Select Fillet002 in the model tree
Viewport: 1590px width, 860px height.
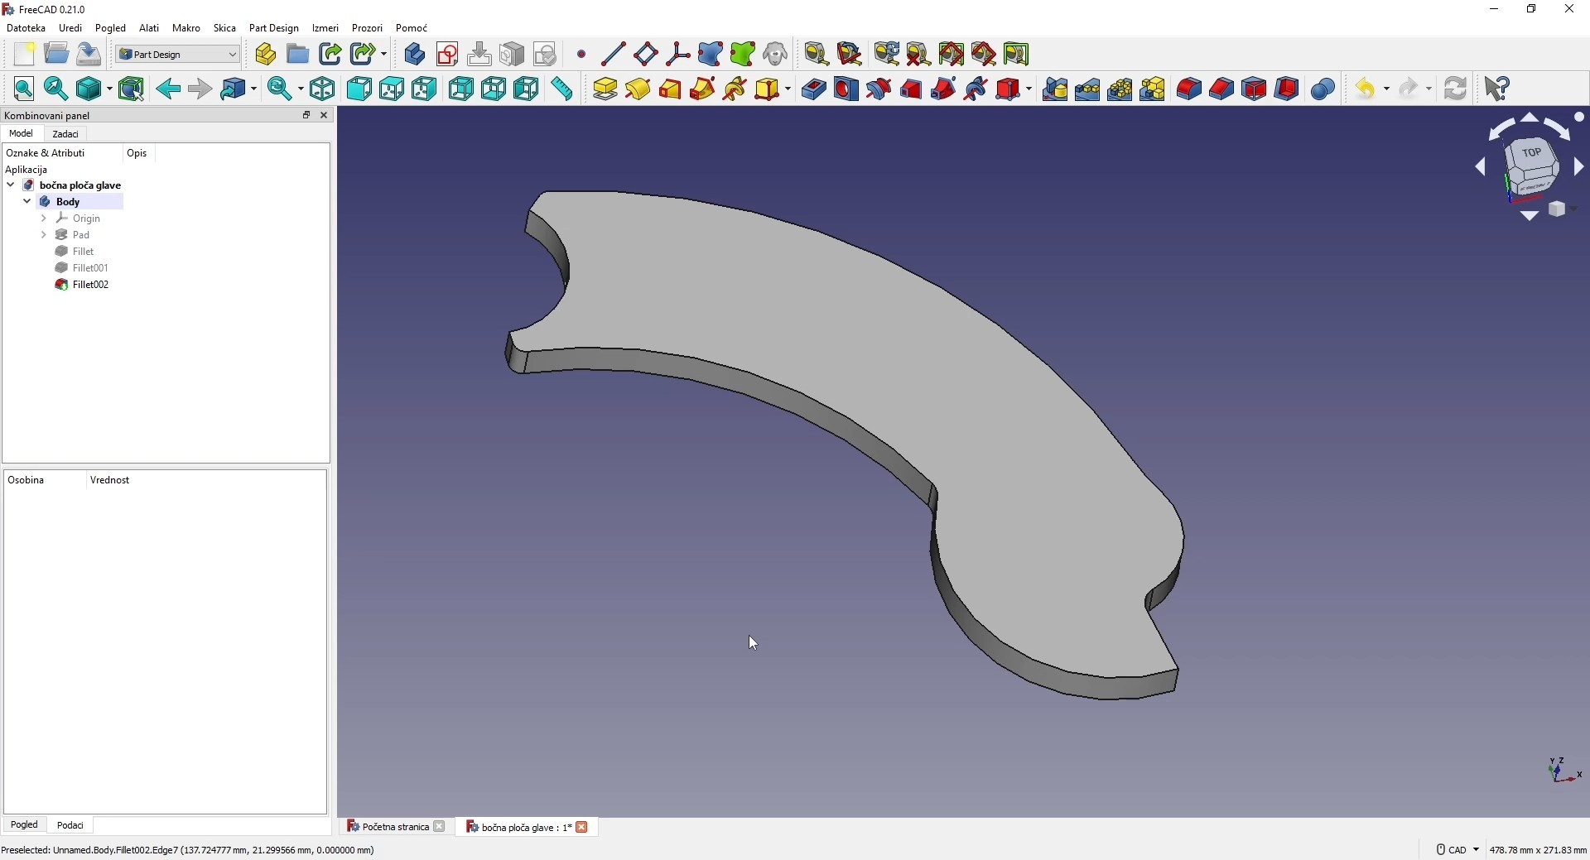90,286
